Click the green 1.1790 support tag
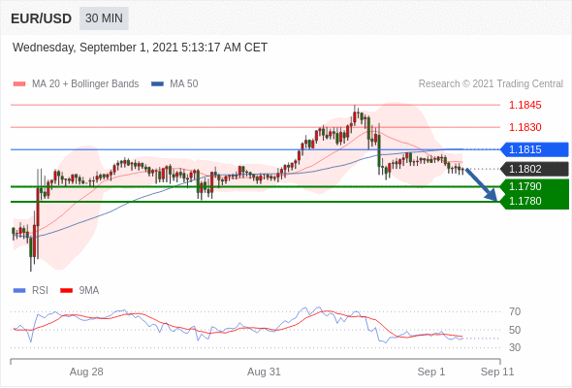The width and height of the screenshot is (572, 388). [x=535, y=186]
